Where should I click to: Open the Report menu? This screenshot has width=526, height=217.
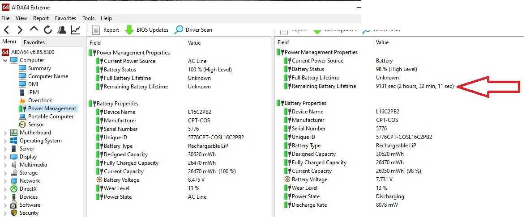[x=41, y=18]
